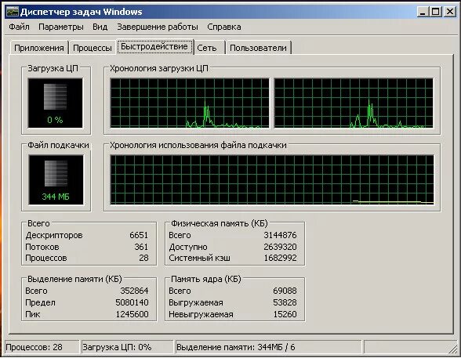This screenshot has width=461, height=358.
Task: Click kernel memory Всего value 69088
Action: pyautogui.click(x=285, y=291)
